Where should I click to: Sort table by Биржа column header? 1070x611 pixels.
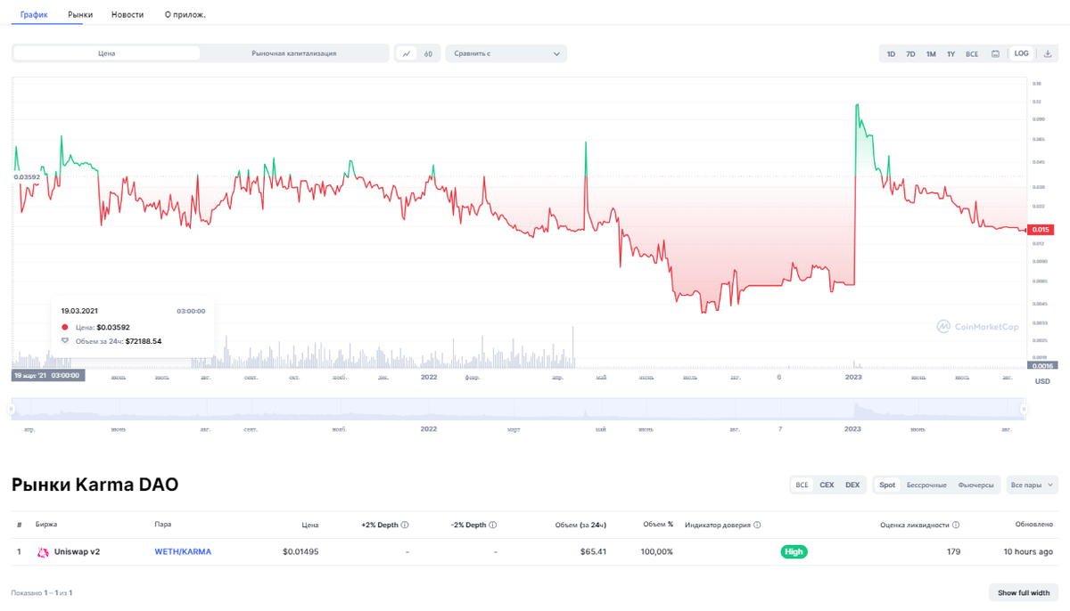tap(46, 525)
